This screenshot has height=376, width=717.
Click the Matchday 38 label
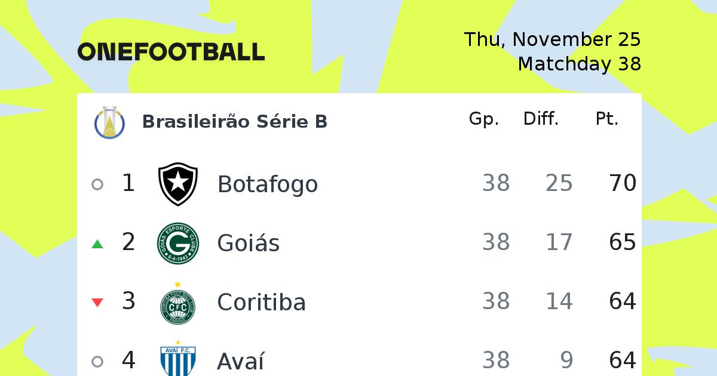pos(580,64)
